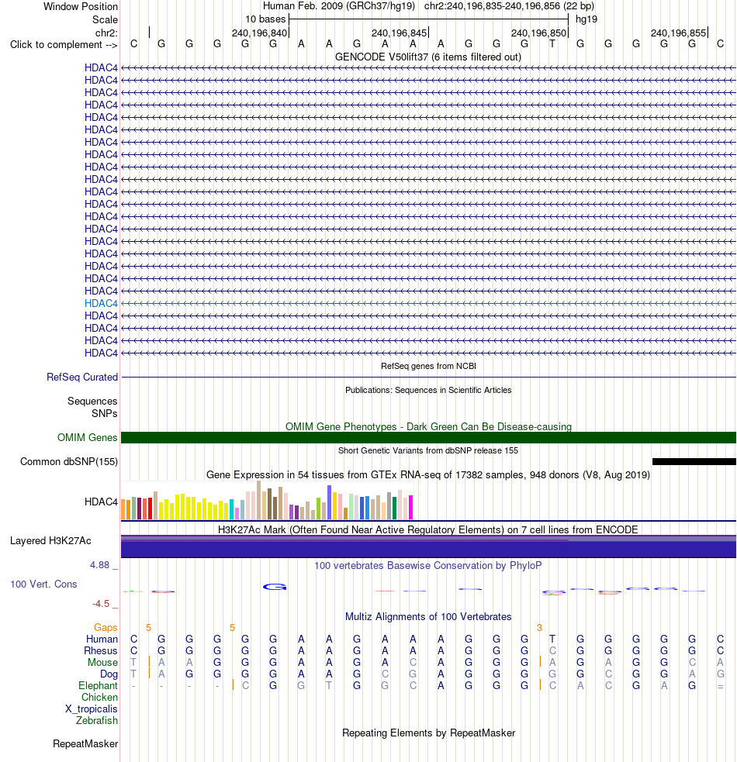Click the Human Feb. 2009 (GRCh37/hg19) header text
The image size is (737, 762).
point(339,6)
